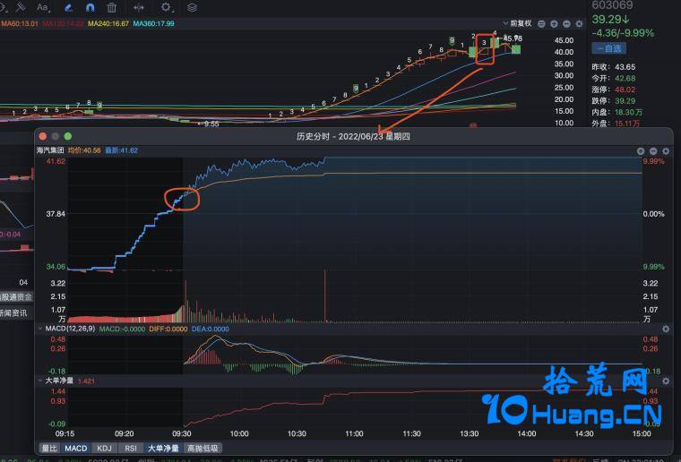This screenshot has height=462, width=681.
Task: Click the 09:30 time axis label
Action: (182, 433)
